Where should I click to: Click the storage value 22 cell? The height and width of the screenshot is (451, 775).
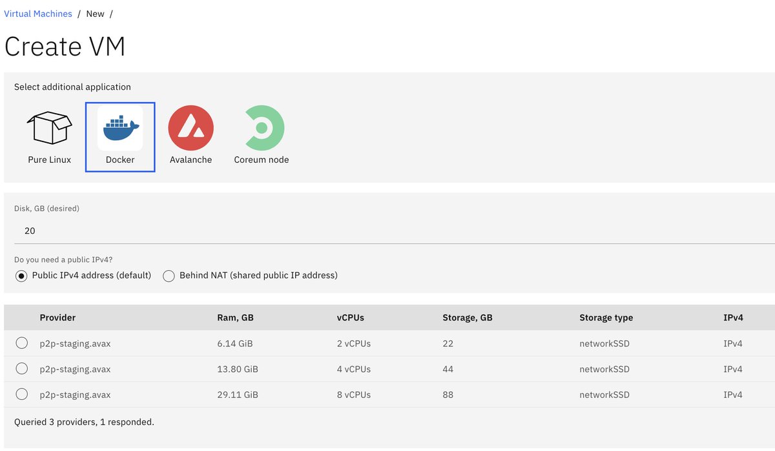click(x=448, y=344)
